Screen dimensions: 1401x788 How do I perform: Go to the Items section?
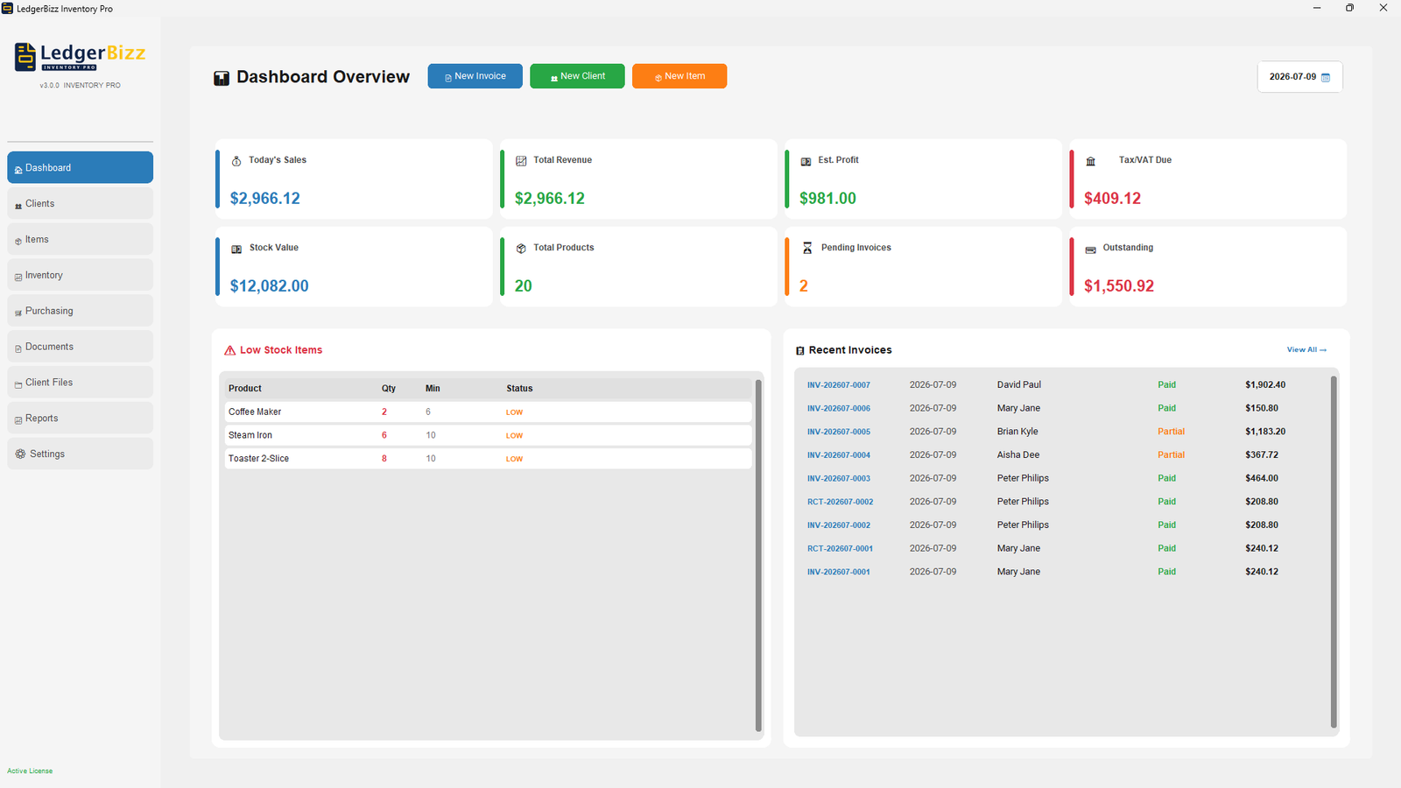pos(80,239)
